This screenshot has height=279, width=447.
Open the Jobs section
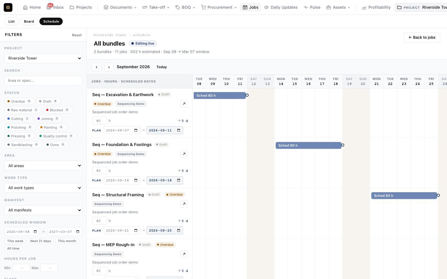click(250, 7)
